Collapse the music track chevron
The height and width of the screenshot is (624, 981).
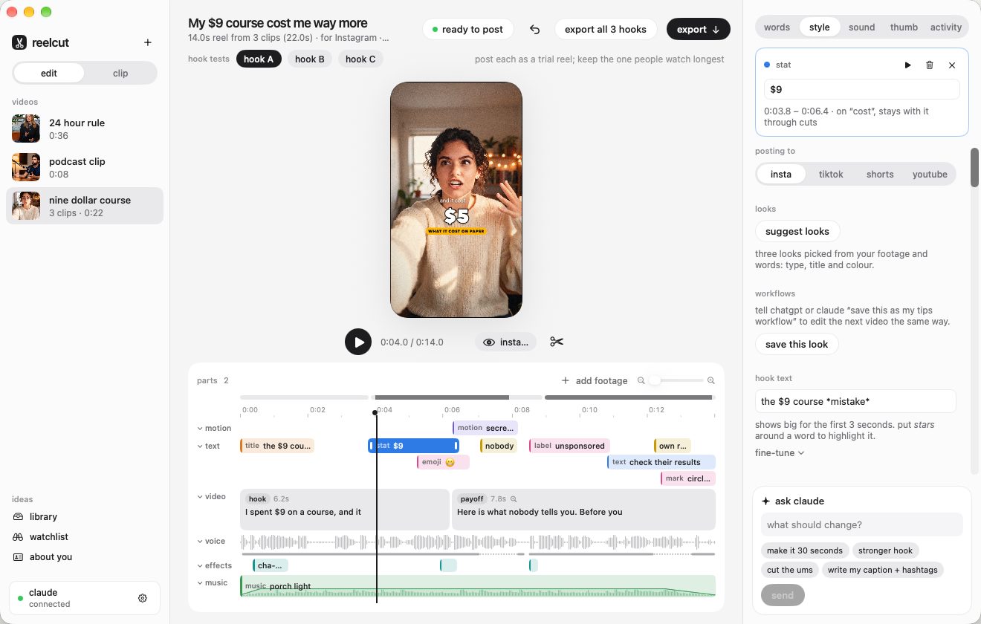click(x=200, y=583)
